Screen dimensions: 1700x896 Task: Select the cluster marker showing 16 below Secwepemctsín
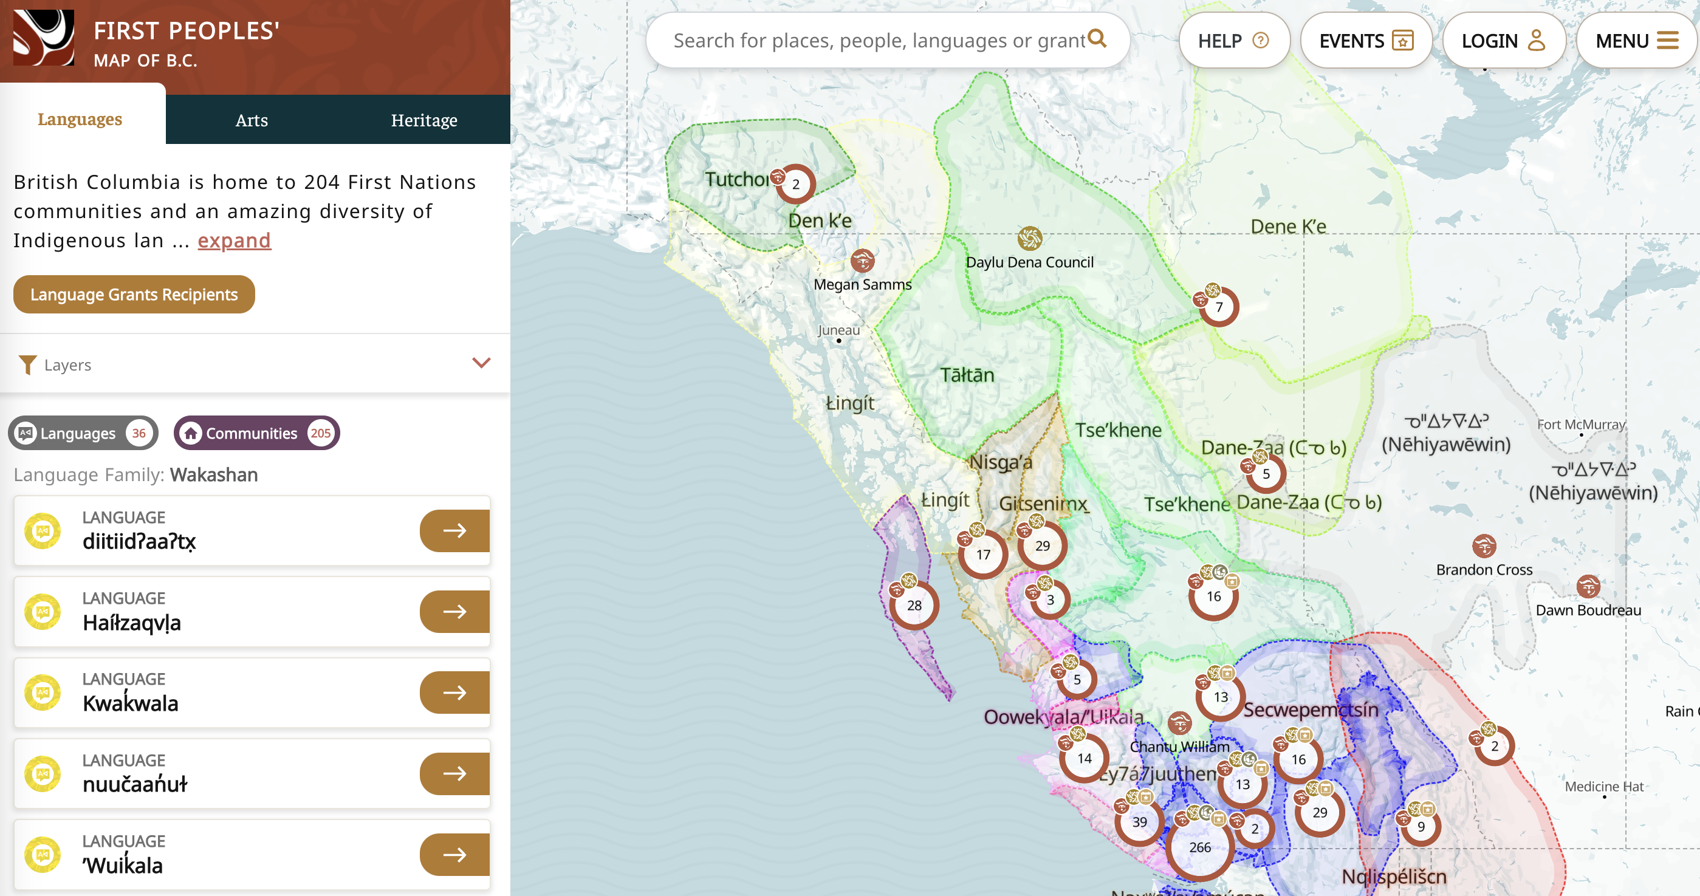(x=1298, y=759)
